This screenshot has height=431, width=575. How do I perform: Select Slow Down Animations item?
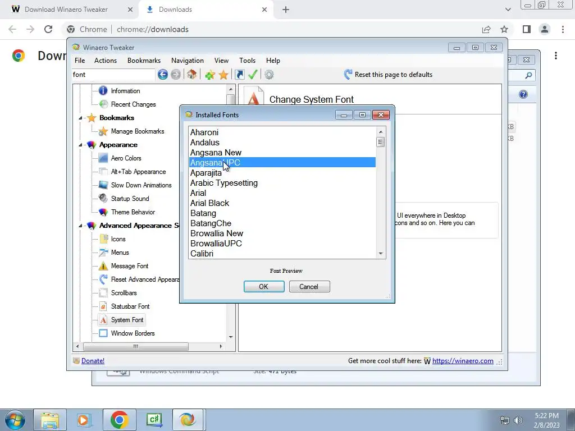click(x=141, y=185)
